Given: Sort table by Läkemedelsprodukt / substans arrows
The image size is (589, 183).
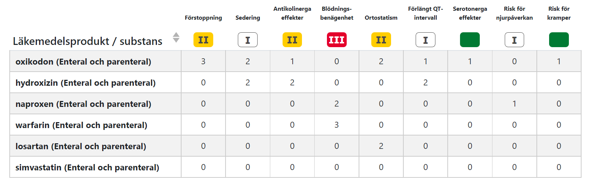Looking at the screenshot, I should [176, 37].
